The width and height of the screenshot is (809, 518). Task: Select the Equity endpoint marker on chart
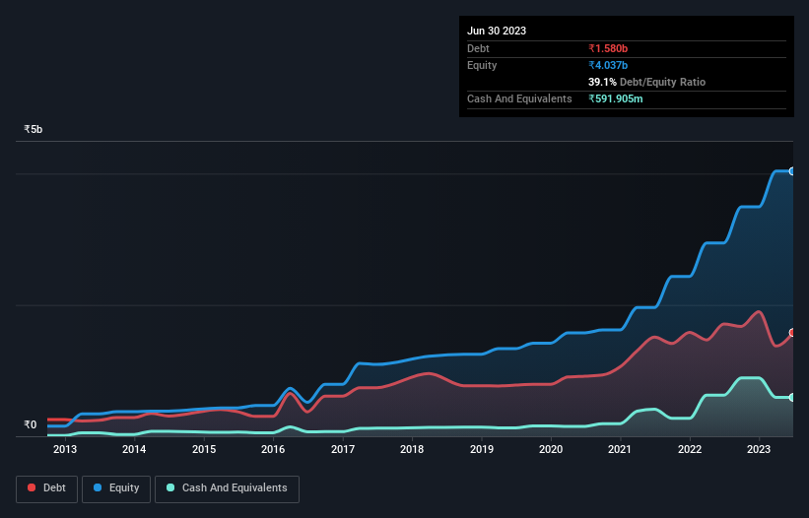[792, 171]
